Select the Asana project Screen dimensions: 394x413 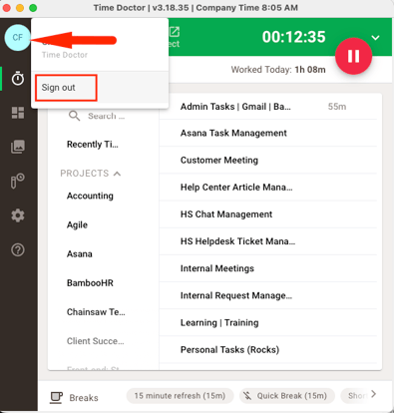pos(80,254)
